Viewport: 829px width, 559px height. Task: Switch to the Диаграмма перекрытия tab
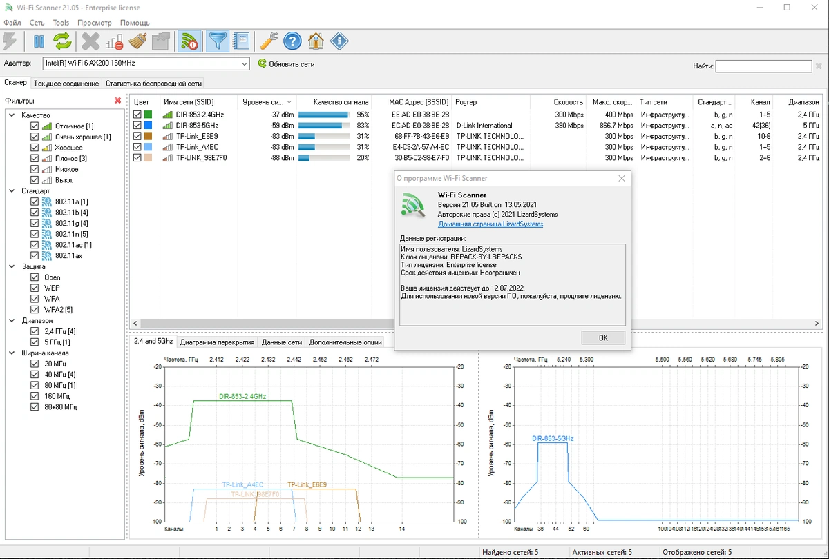(x=217, y=342)
